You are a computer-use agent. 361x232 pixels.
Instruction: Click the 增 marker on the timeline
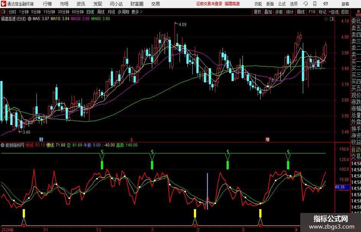(267, 139)
